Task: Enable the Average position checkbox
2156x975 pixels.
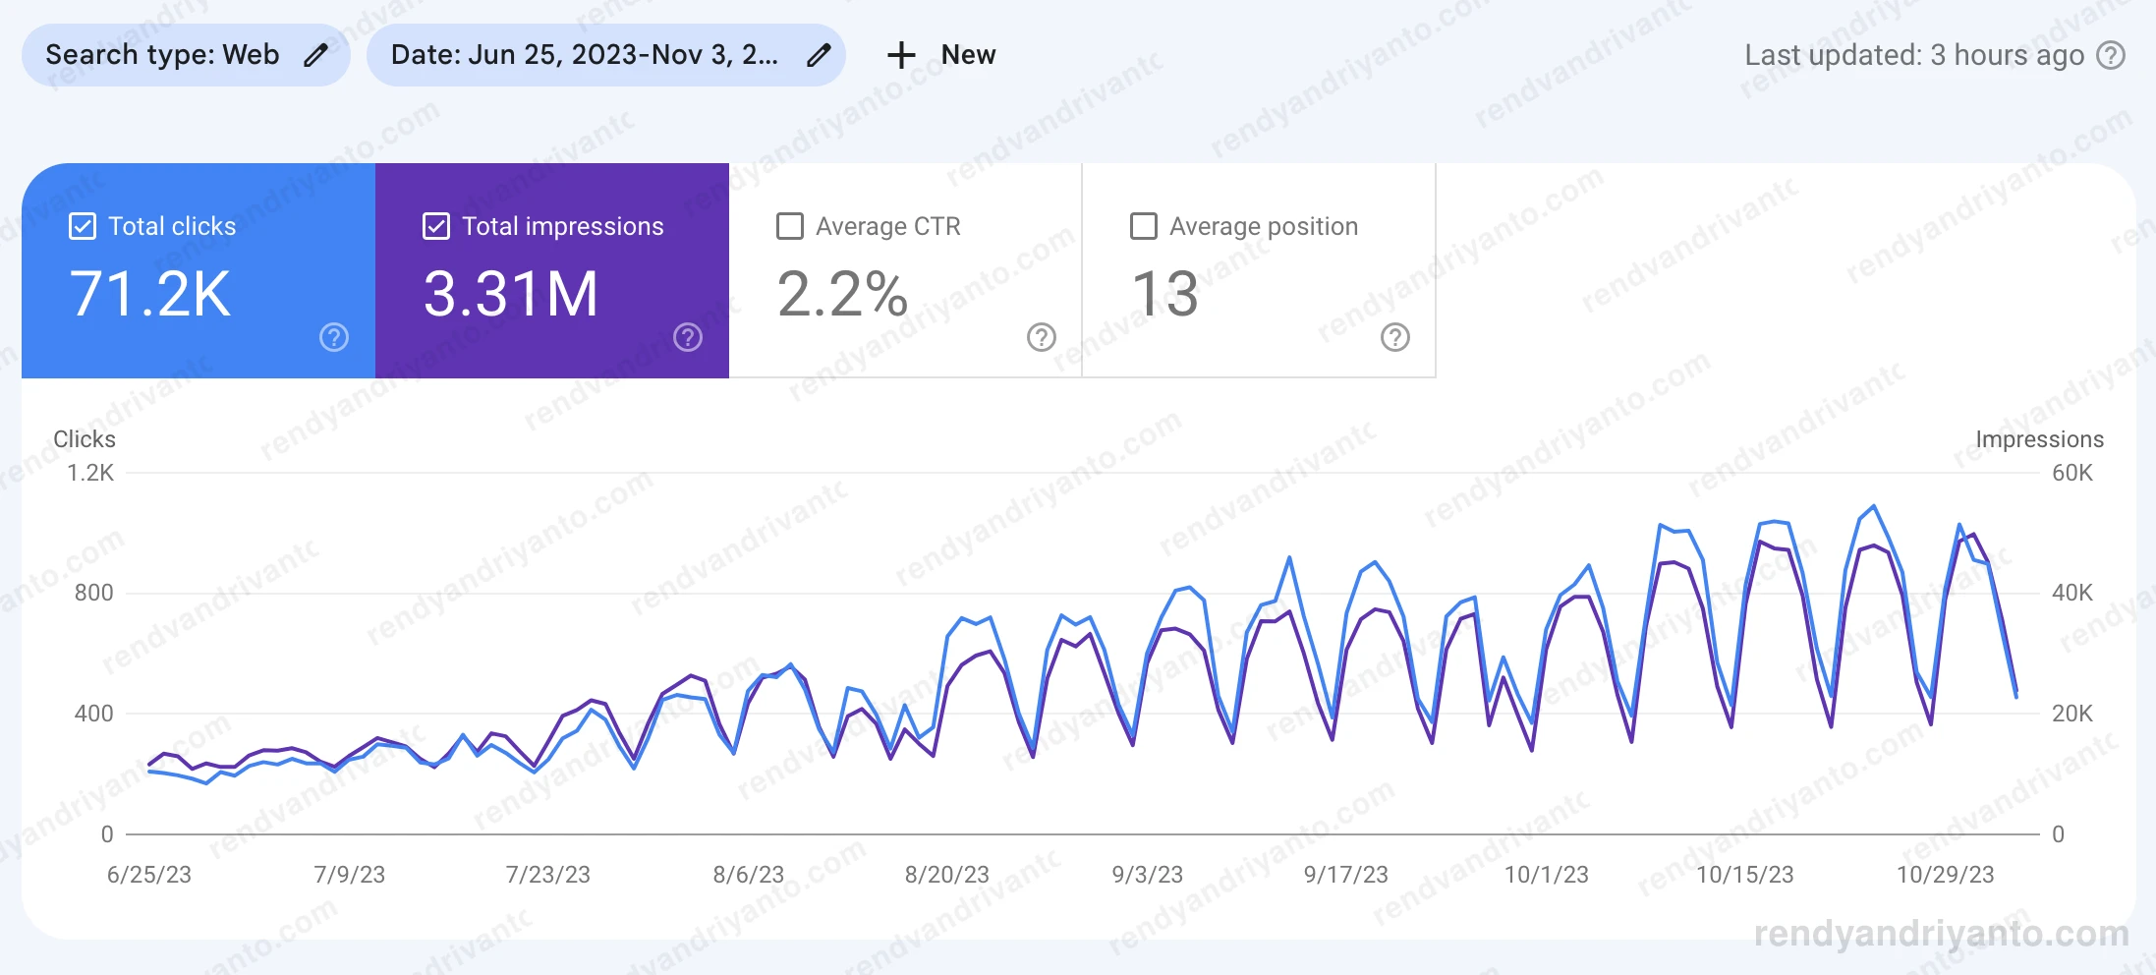Action: click(x=1144, y=226)
